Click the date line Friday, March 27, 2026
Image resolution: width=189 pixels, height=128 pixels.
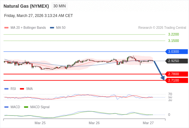pyautogui.click(x=38, y=16)
